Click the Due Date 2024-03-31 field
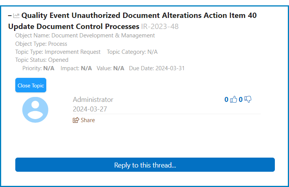The width and height of the screenshot is (289, 187). (157, 68)
